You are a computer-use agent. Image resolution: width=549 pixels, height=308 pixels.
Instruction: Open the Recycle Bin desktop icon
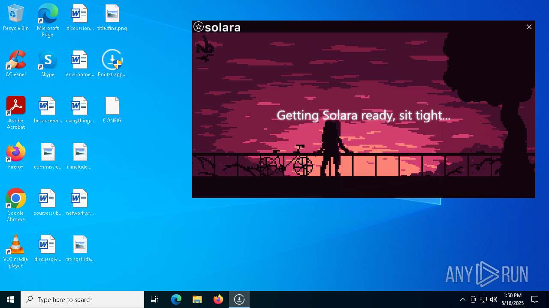tap(16, 18)
